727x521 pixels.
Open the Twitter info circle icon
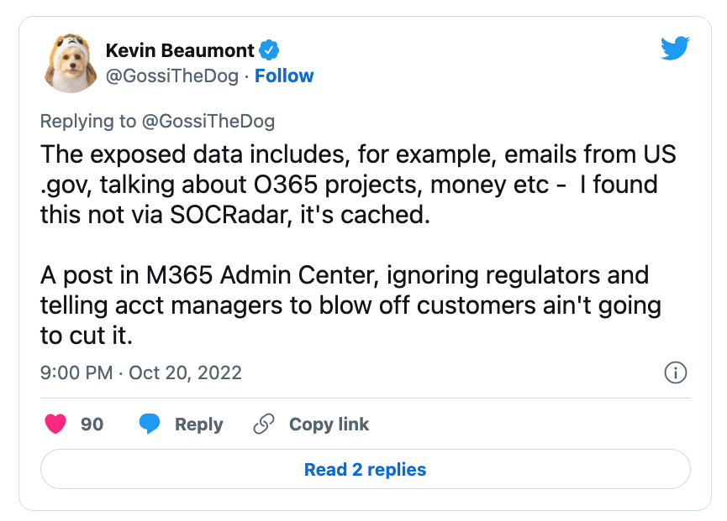point(676,373)
